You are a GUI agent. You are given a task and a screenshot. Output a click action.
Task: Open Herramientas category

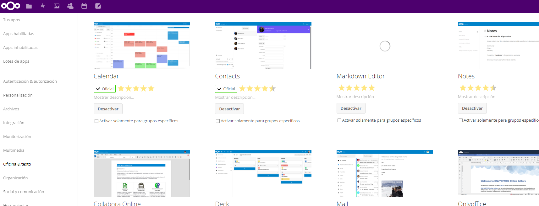click(16, 205)
